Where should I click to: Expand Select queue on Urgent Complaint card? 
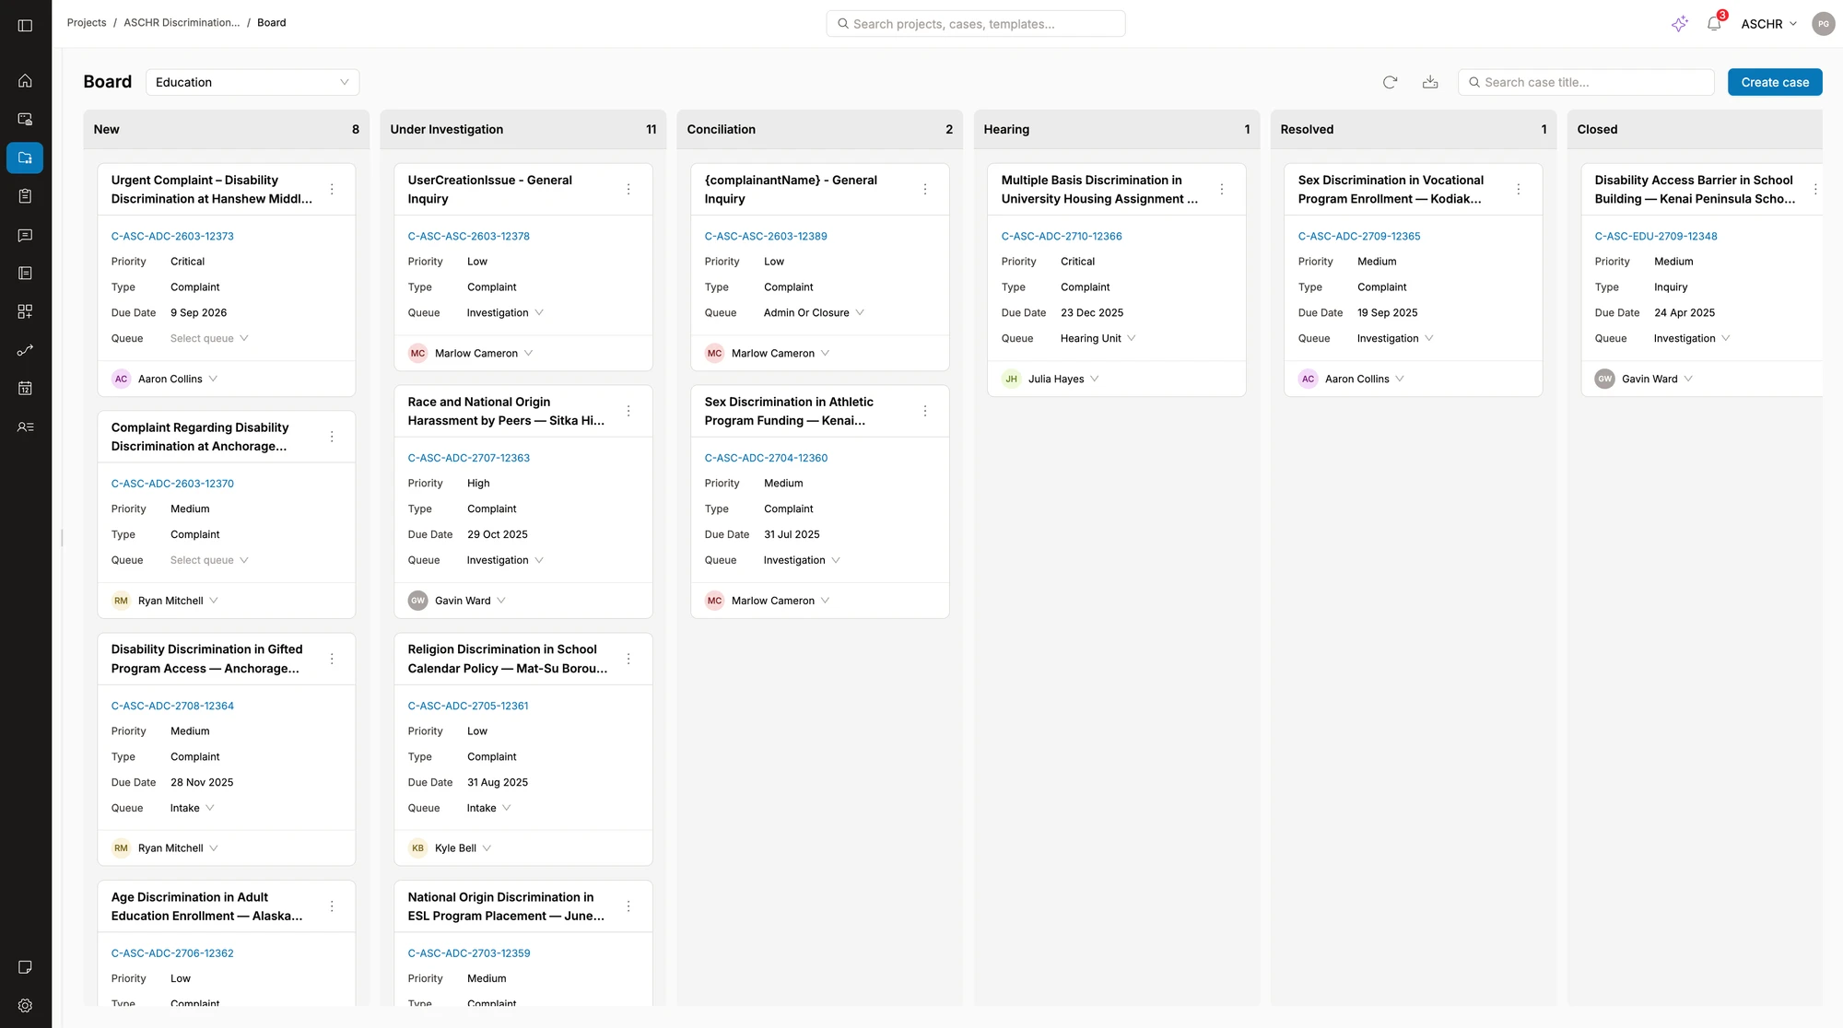click(209, 338)
